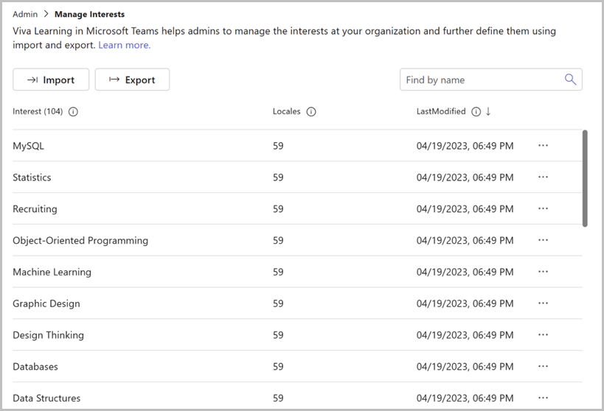The image size is (604, 411).
Task: Click locales count 59 for Databases
Action: tap(278, 367)
